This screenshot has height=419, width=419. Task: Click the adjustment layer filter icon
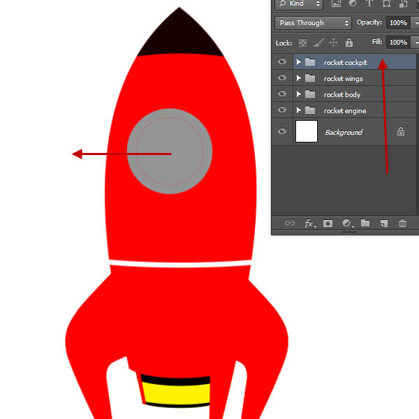point(353,4)
